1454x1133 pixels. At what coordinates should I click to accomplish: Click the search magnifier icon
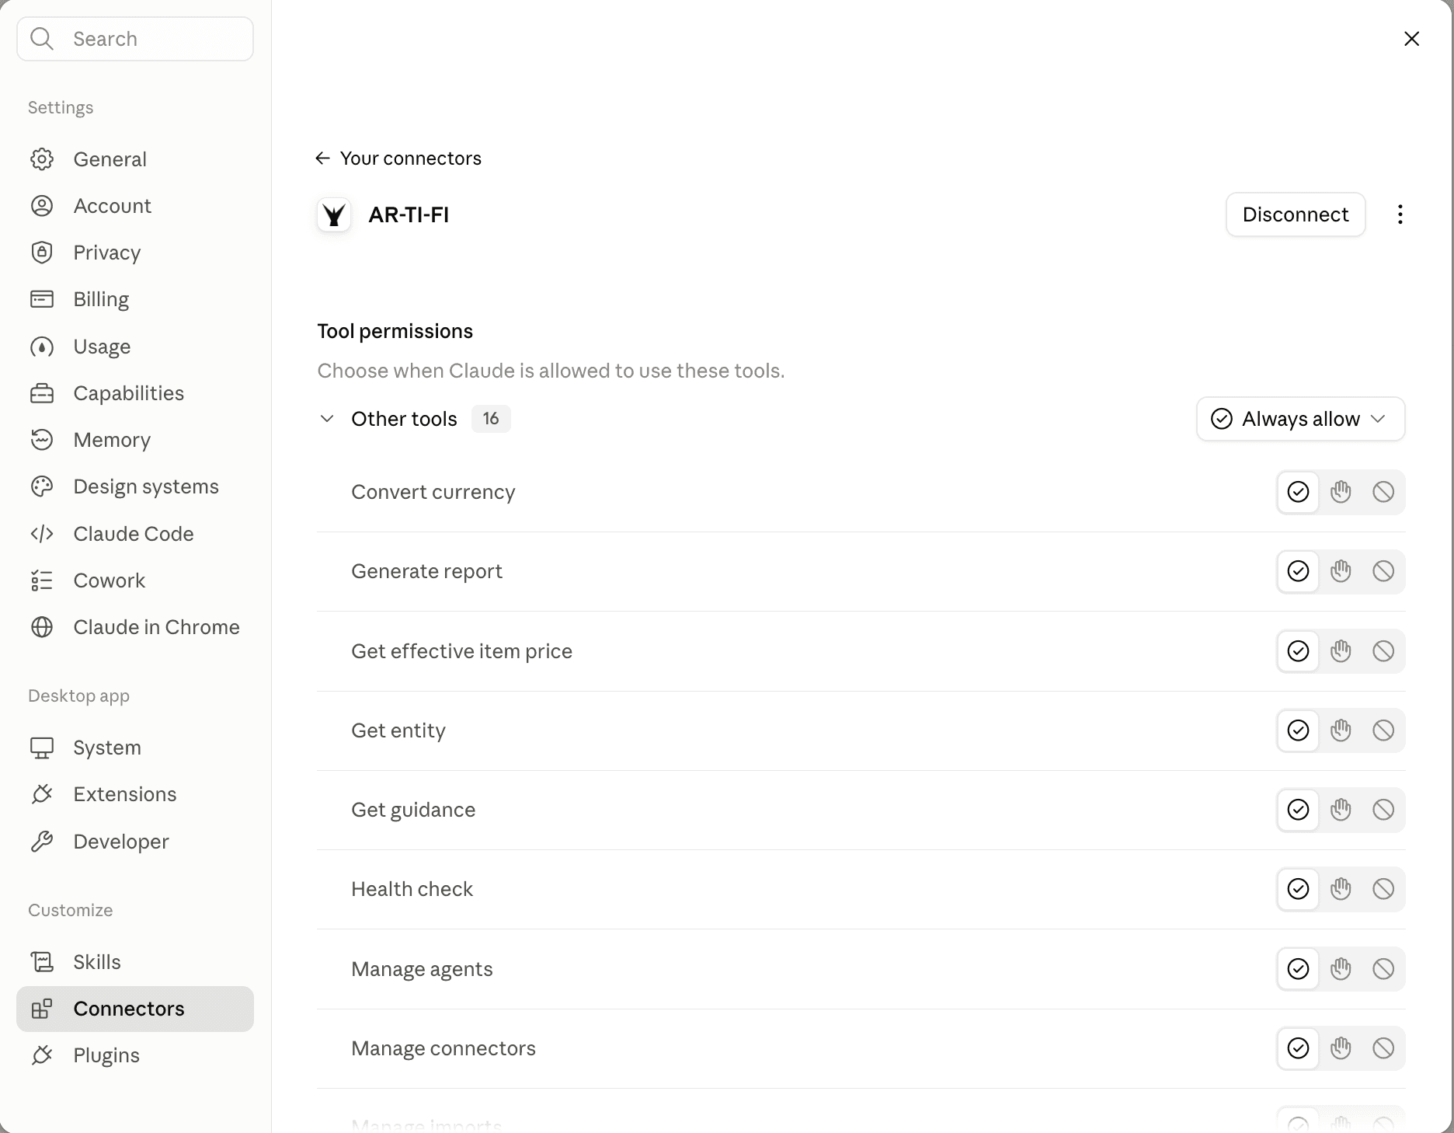[x=42, y=39]
